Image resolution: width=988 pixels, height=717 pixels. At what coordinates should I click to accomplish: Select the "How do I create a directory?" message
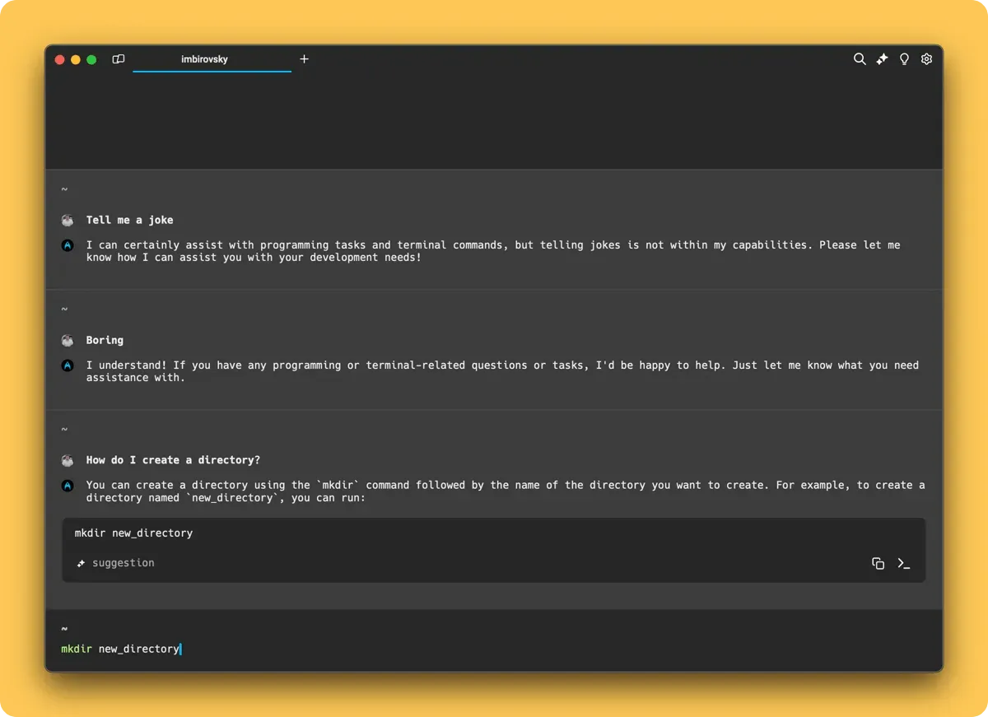point(173,460)
